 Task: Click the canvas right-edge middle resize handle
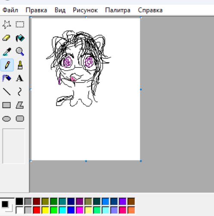pos(141,89)
